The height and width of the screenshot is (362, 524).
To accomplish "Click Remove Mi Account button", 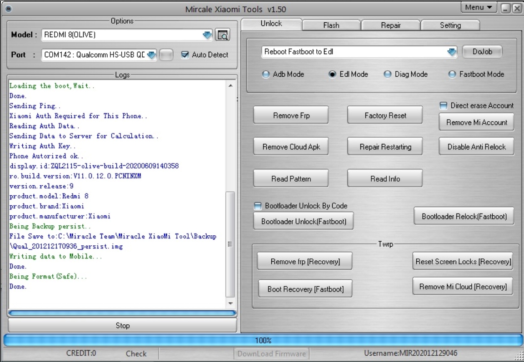I will click(x=477, y=123).
